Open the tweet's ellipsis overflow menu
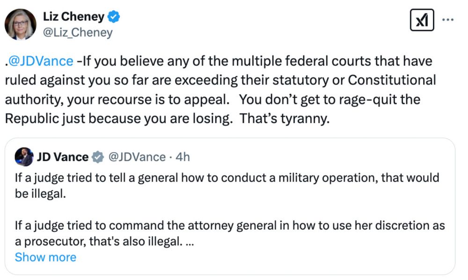This screenshot has height=280, width=468. point(448,19)
